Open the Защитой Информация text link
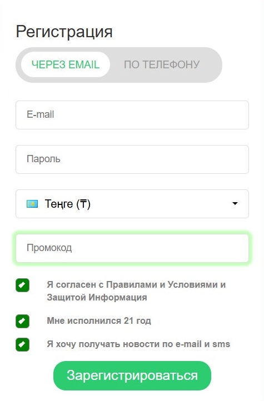 tap(97, 298)
